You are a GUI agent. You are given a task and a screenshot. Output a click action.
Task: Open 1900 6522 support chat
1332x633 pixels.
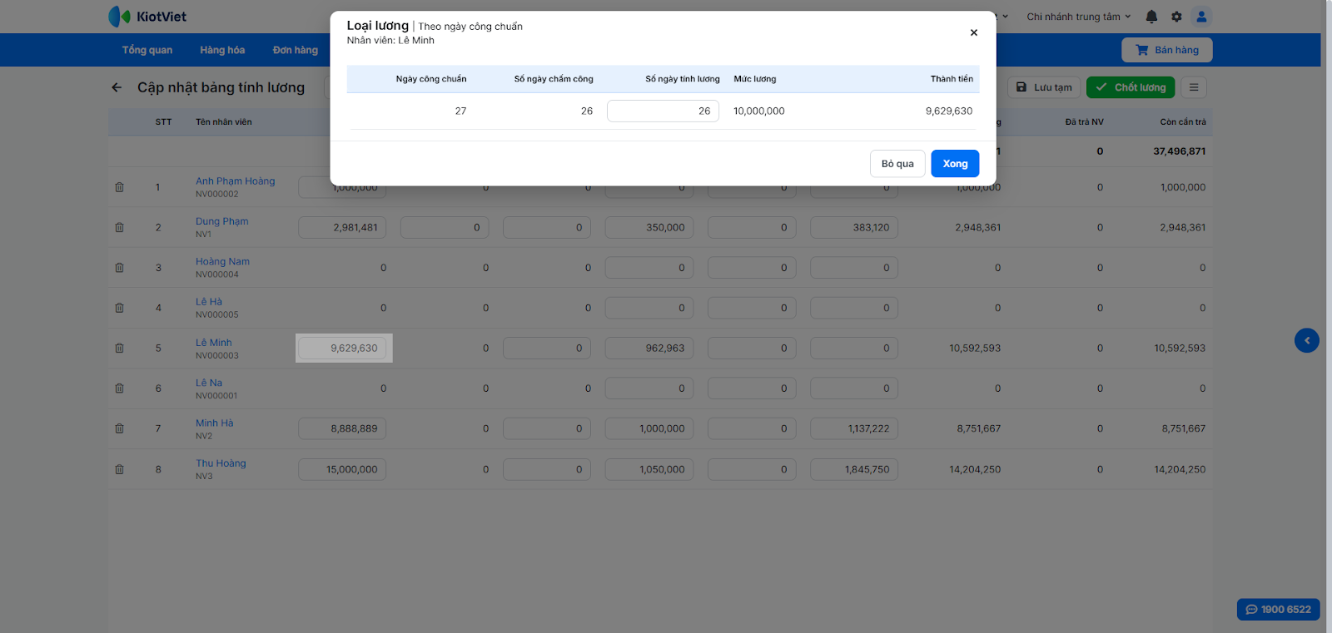[1278, 610]
